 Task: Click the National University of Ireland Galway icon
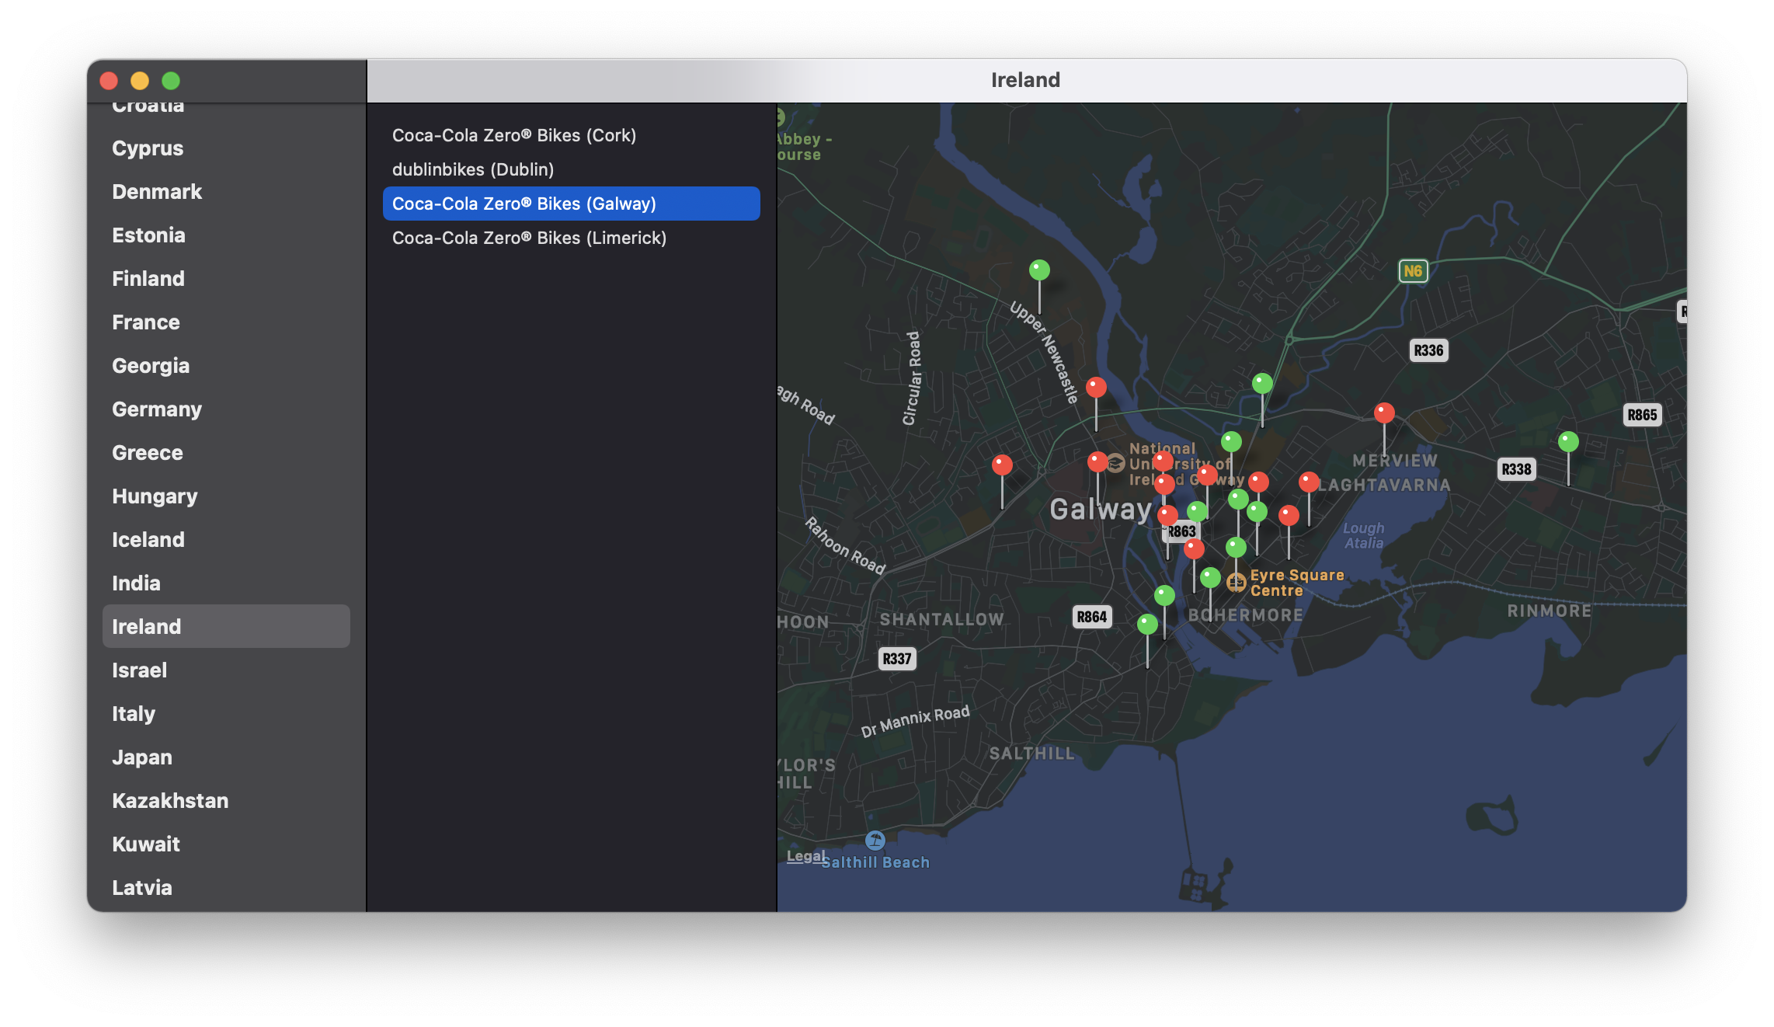click(1115, 463)
